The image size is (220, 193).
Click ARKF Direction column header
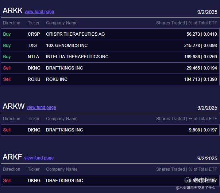click(x=12, y=169)
